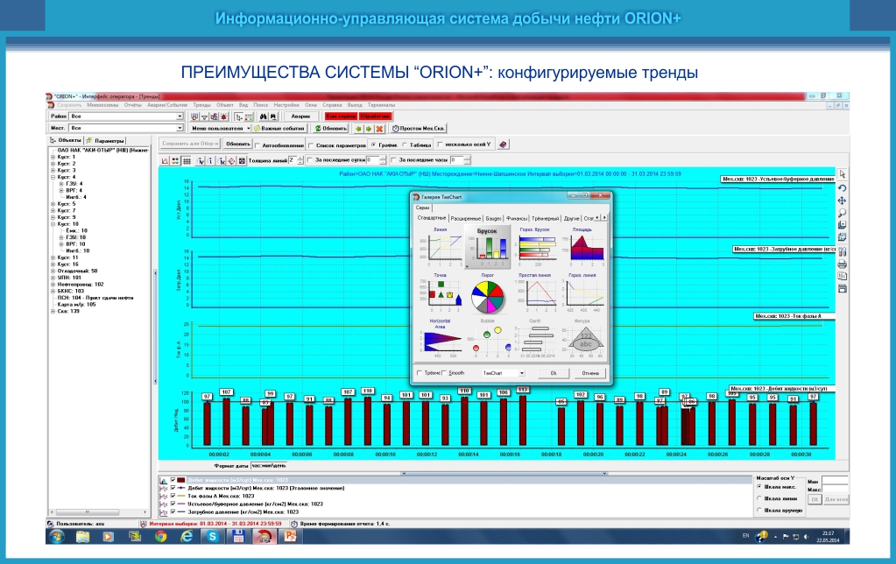Screen dimensions: 896x564
Task: Select the zoom magnifier on right toolbar
Action: [x=843, y=213]
